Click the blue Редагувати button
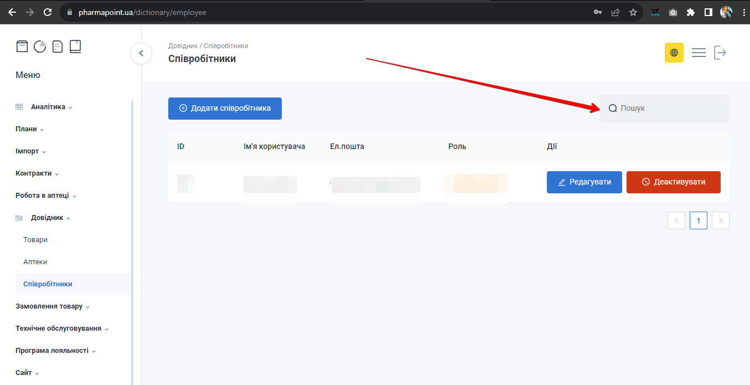Viewport: 750px width, 385px height. 584,182
